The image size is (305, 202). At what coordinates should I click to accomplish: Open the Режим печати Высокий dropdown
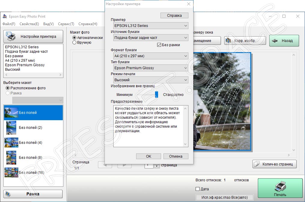click(x=151, y=80)
